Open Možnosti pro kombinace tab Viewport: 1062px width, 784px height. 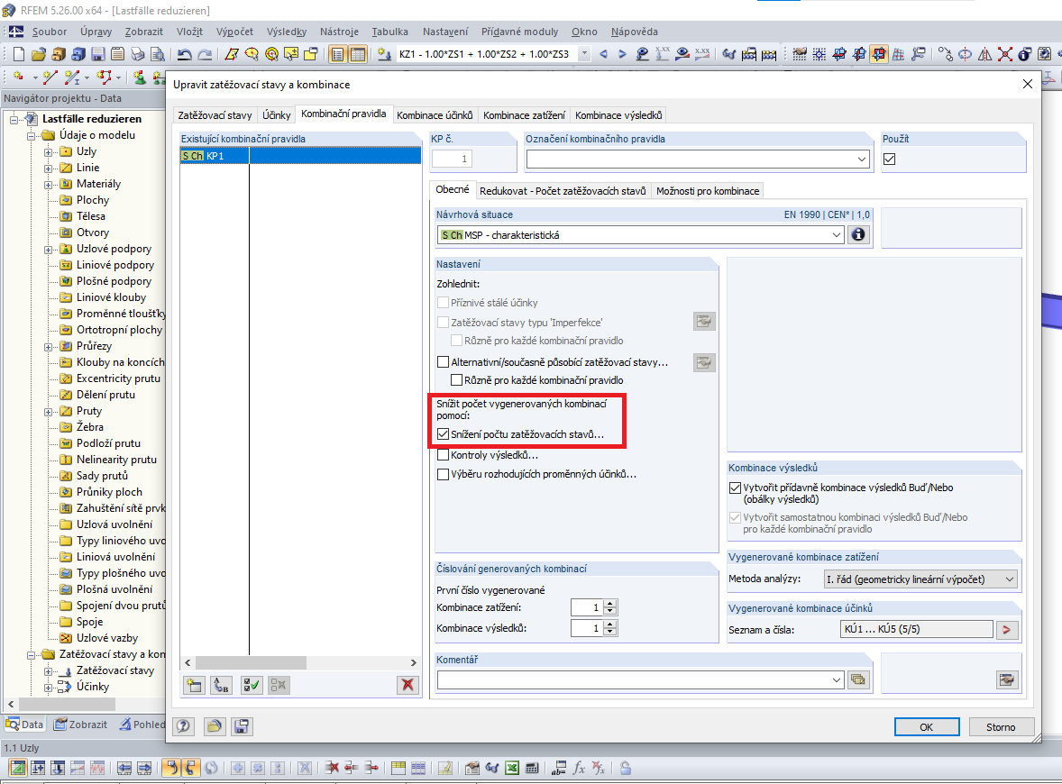click(707, 191)
